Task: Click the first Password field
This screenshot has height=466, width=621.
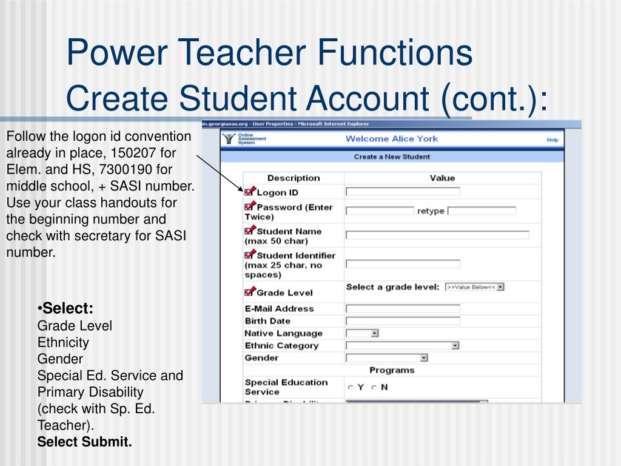Action: [380, 211]
